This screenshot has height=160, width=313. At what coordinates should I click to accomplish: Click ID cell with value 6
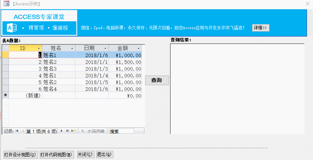coord(25,89)
